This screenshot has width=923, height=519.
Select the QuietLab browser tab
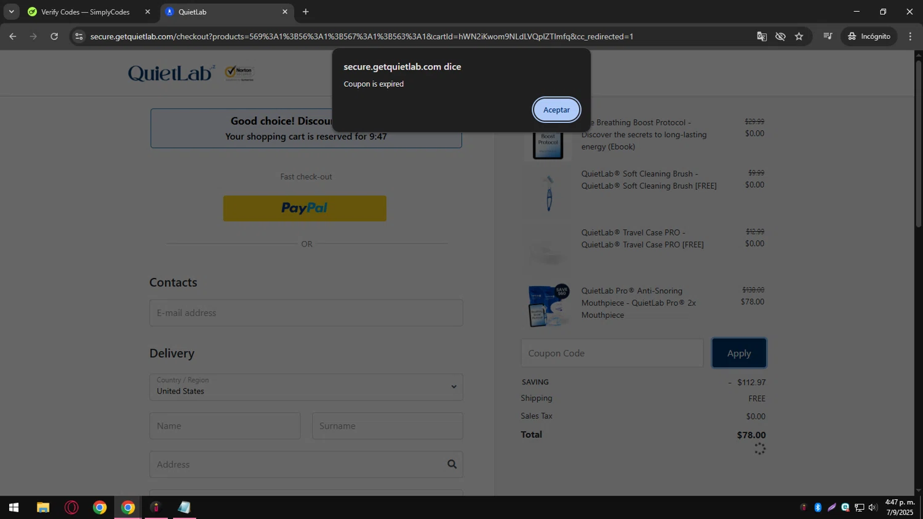[x=226, y=12]
